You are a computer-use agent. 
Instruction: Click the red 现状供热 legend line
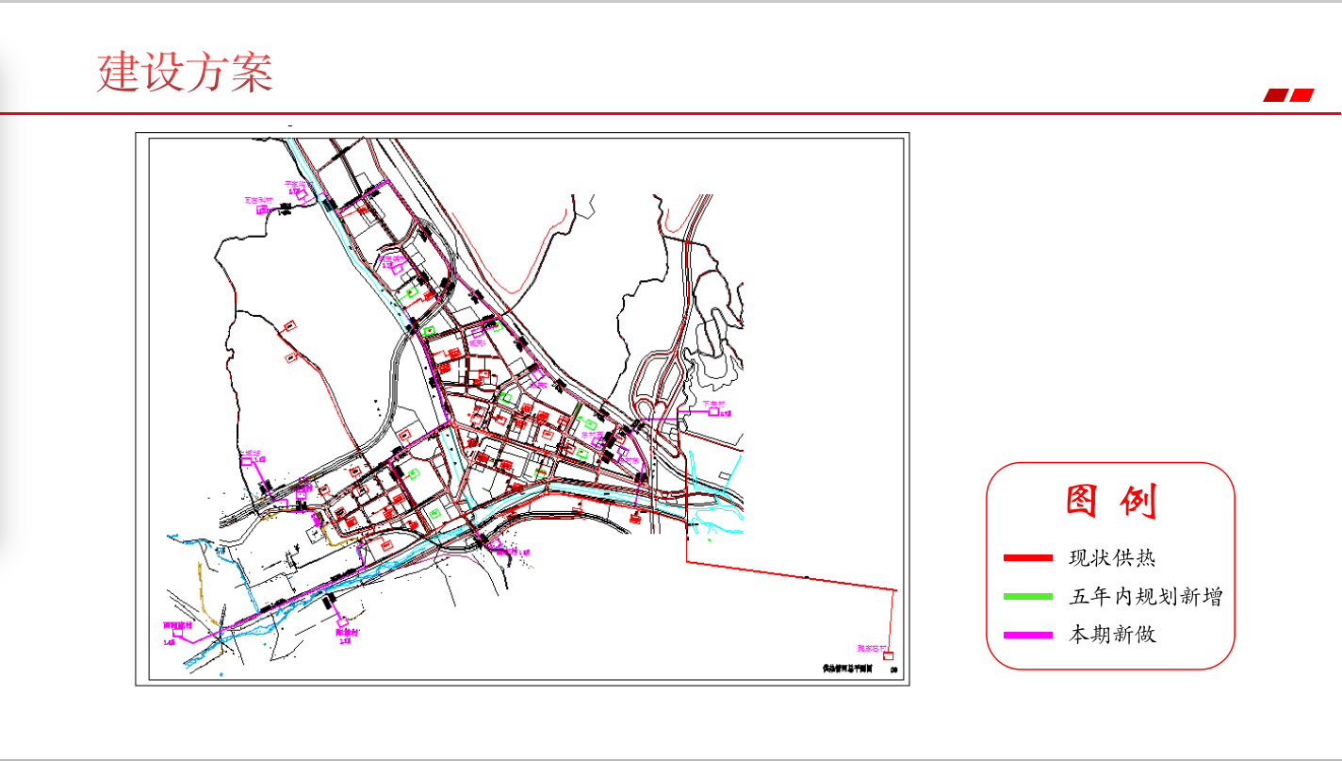pos(1027,558)
